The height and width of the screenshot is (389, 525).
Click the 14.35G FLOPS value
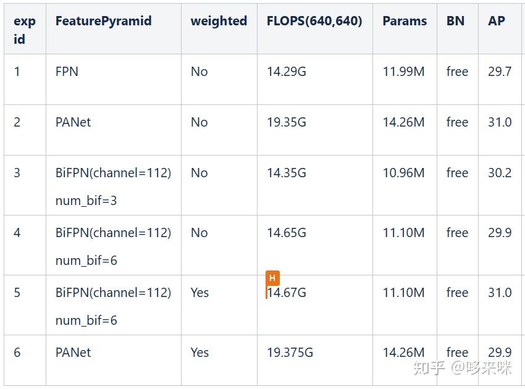click(287, 173)
